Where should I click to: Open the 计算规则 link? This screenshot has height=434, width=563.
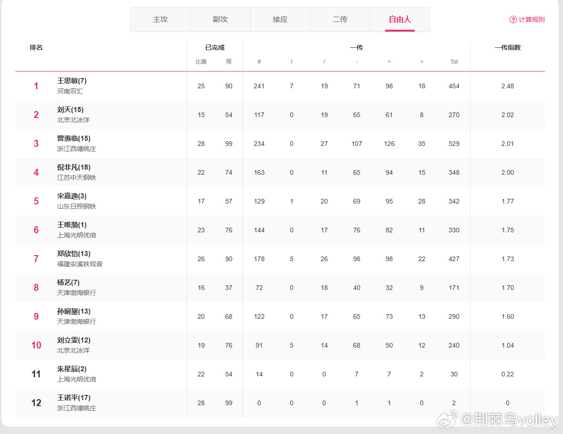[531, 20]
